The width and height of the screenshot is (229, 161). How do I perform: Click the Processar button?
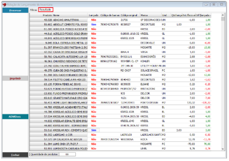tap(15, 11)
